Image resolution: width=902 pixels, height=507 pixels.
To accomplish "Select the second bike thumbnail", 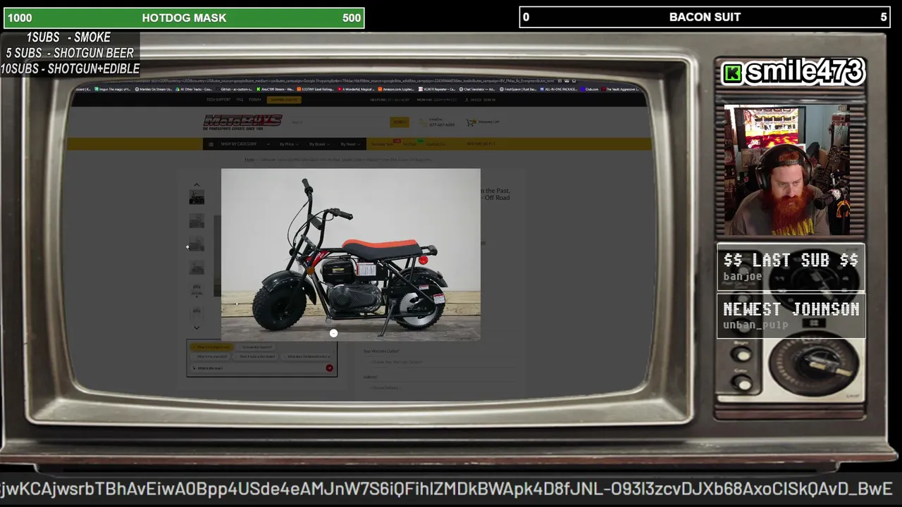I will coord(197,221).
